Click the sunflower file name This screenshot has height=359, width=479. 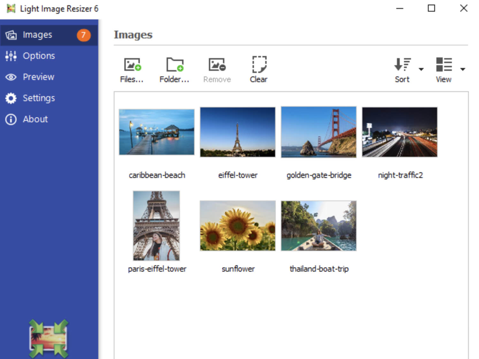tap(238, 269)
